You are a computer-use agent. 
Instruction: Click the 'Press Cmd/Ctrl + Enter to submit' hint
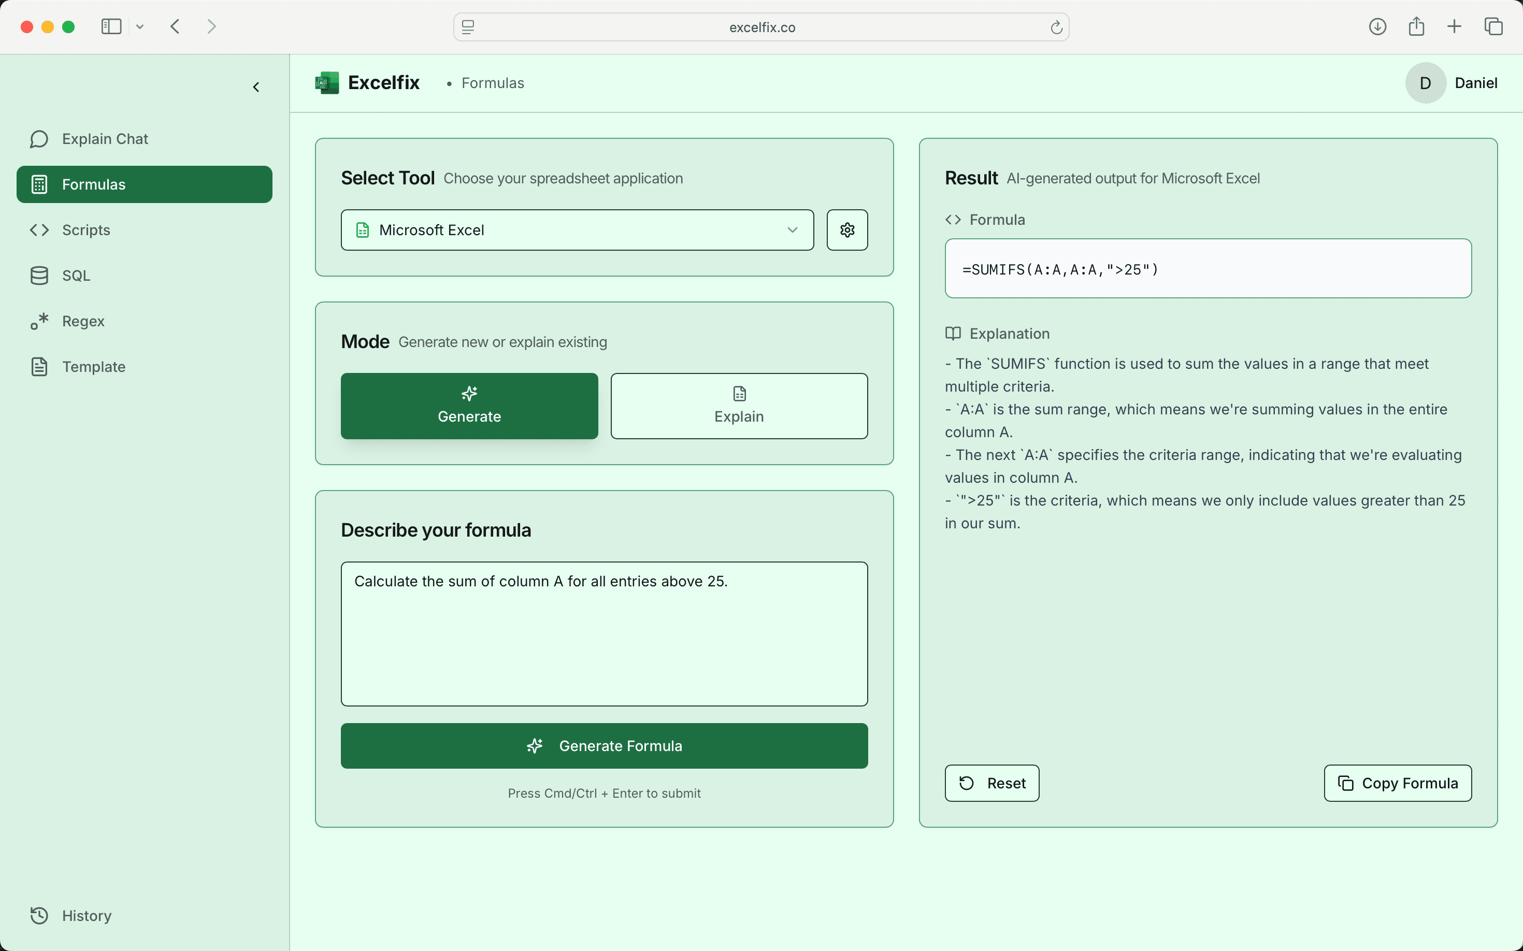click(604, 793)
